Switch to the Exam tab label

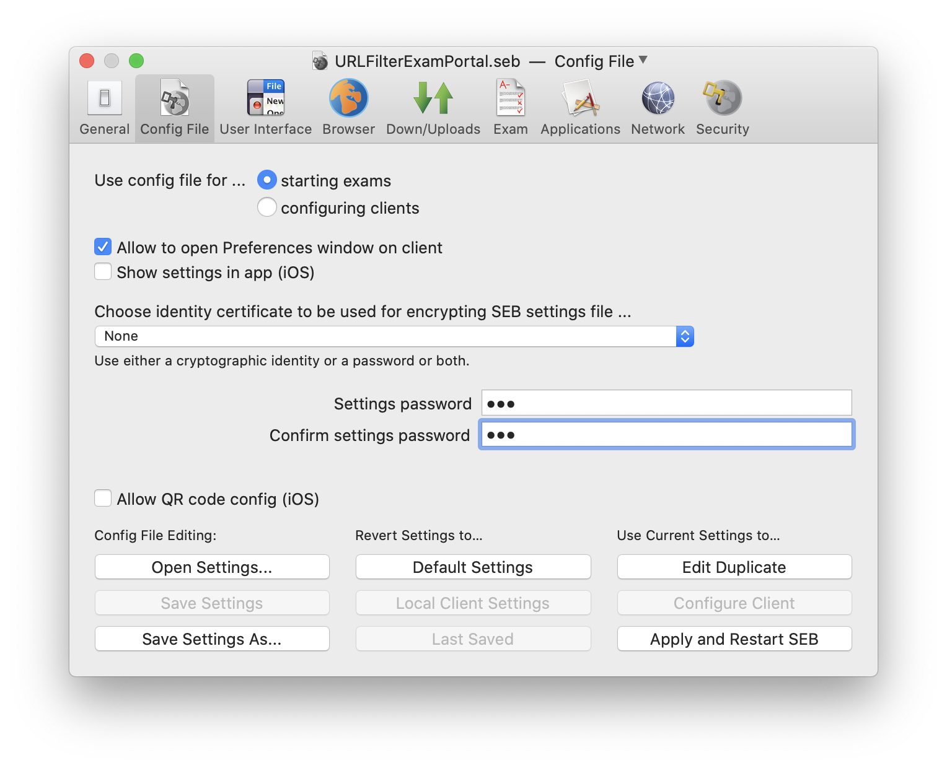pos(511,129)
